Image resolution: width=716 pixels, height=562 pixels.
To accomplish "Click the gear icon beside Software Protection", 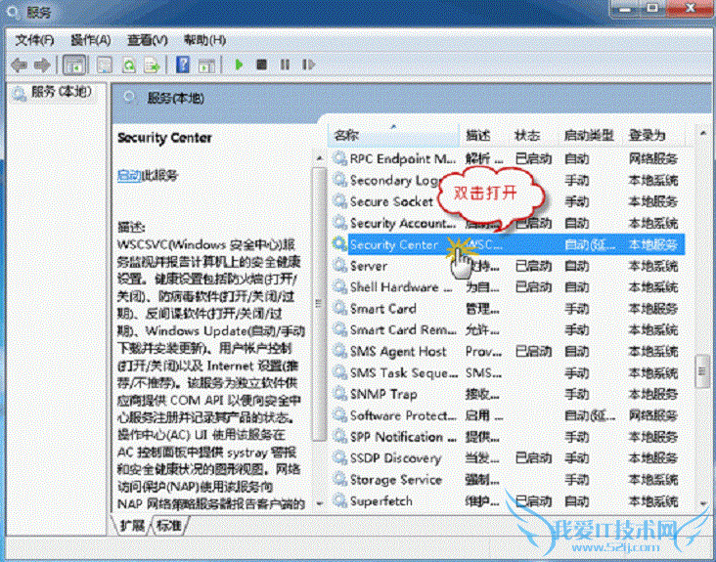I will (339, 415).
